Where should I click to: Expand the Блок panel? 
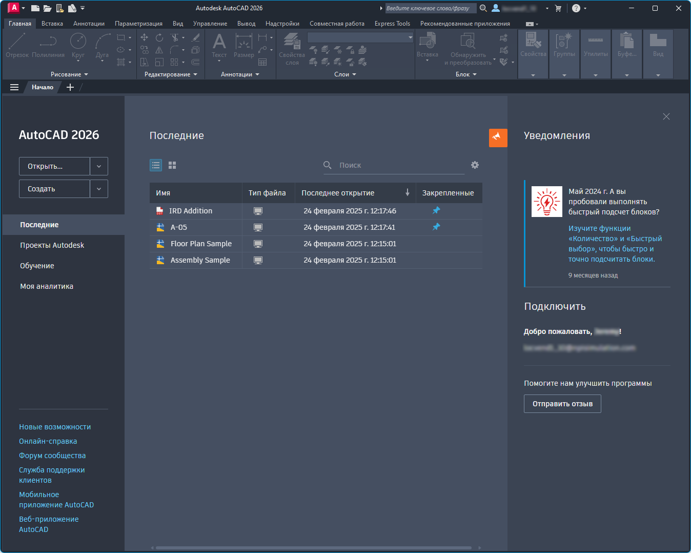(x=466, y=74)
